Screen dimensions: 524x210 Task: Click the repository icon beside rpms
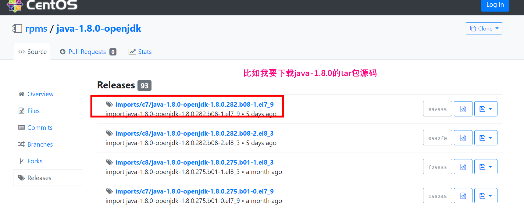click(x=17, y=29)
